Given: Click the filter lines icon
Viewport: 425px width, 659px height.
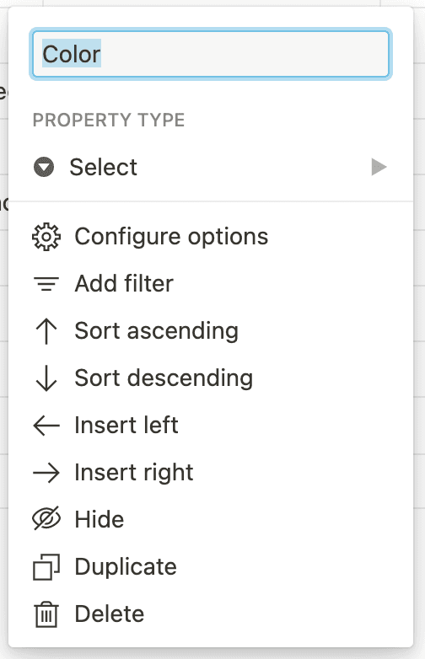Looking at the screenshot, I should pos(46,284).
